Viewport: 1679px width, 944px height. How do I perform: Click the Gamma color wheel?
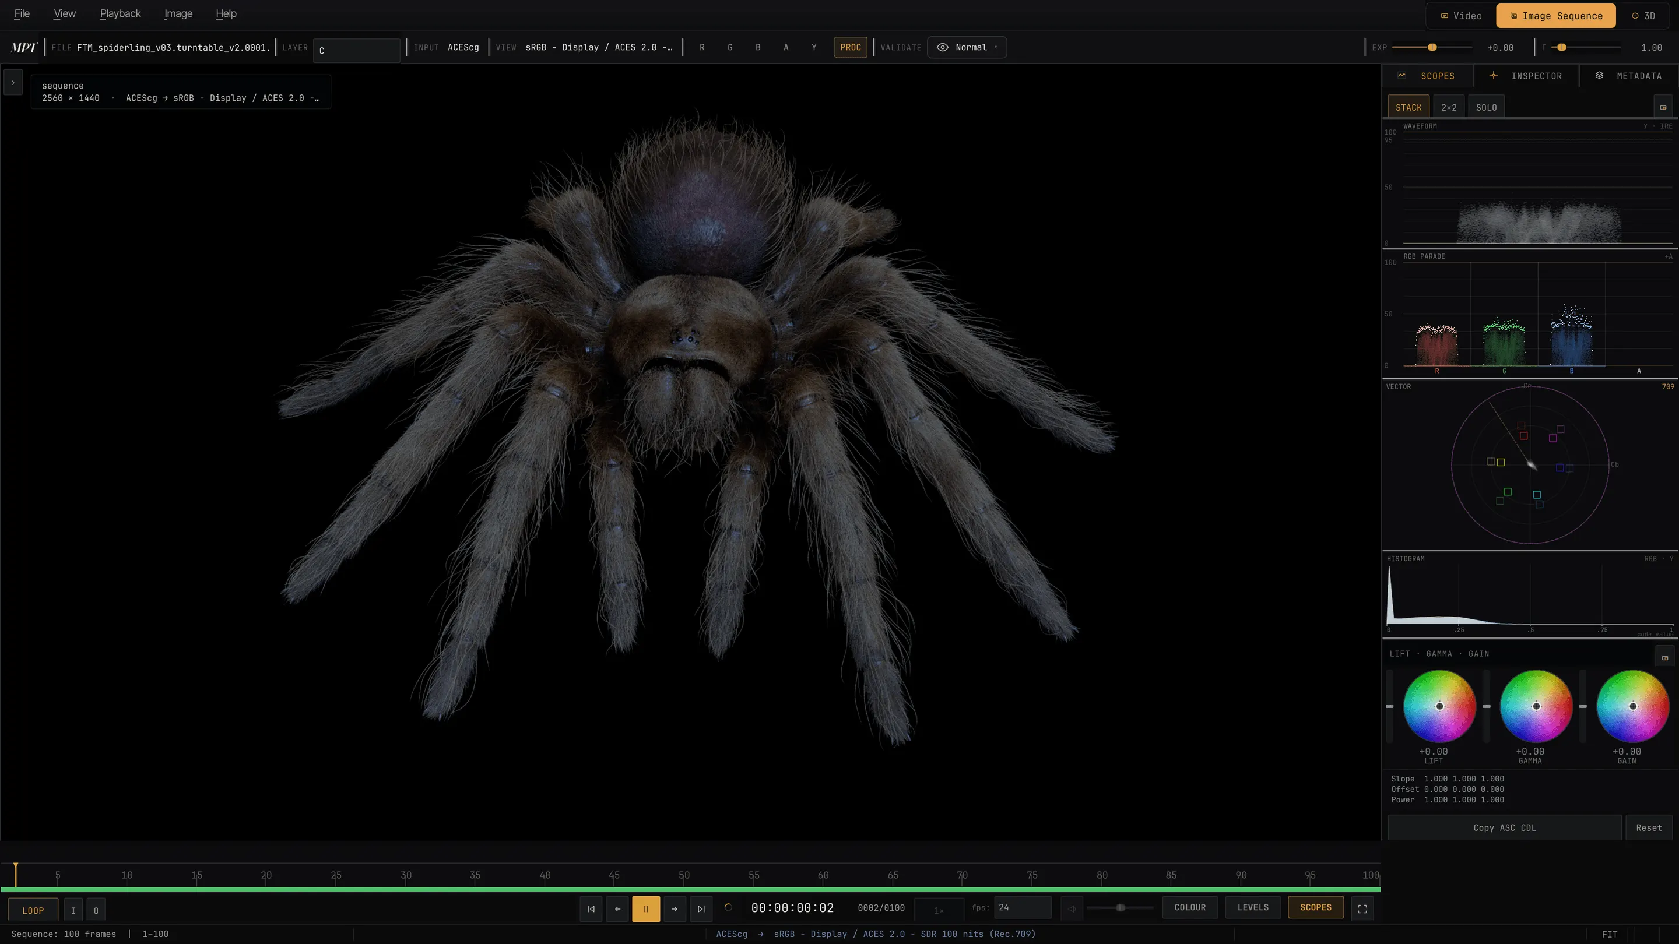pyautogui.click(x=1536, y=706)
